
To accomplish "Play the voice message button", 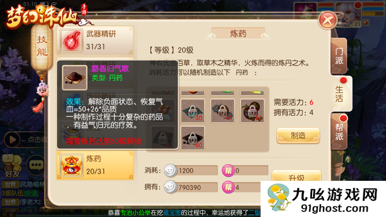I will [12, 139].
